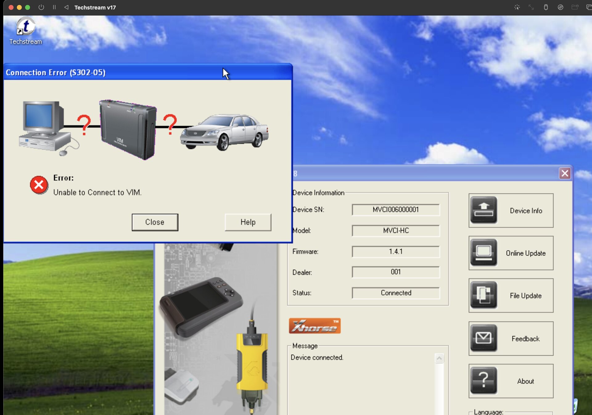
Task: Open File Update in MVCI window
Action: (511, 296)
